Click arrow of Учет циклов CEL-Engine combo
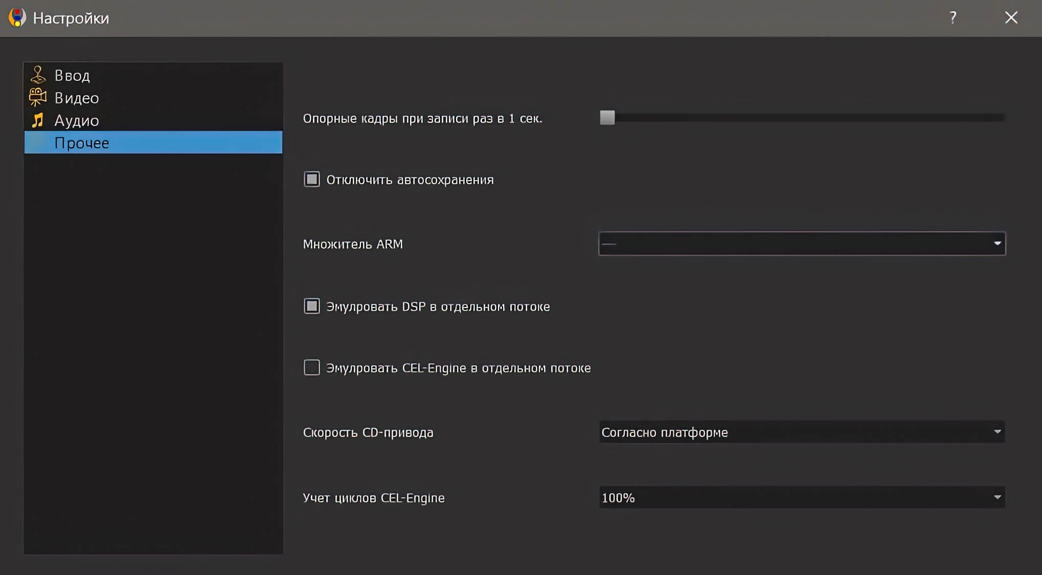 (x=997, y=497)
